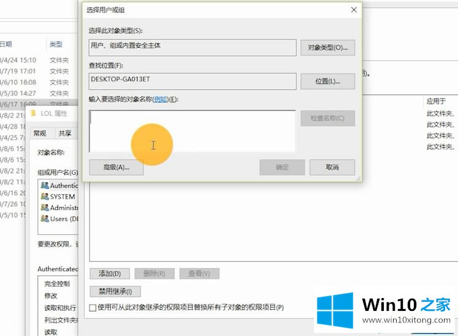Viewport: 458px width, 336px height.
Task: Click 添加(D) in advanced security window
Action: (x=110, y=274)
